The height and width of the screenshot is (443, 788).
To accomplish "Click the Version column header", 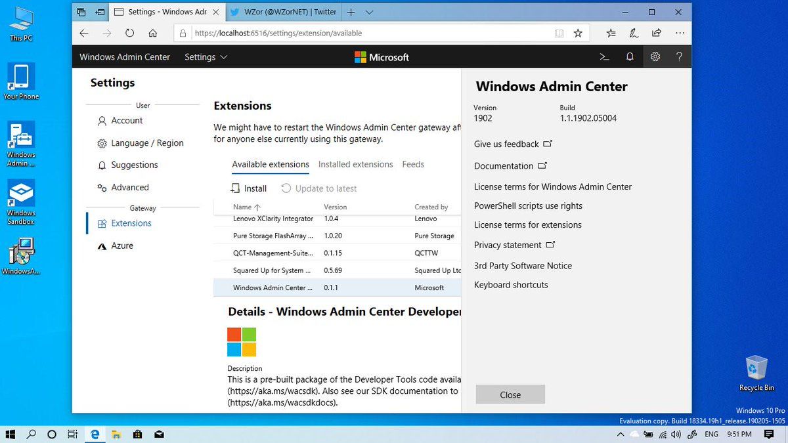I will click(336, 207).
